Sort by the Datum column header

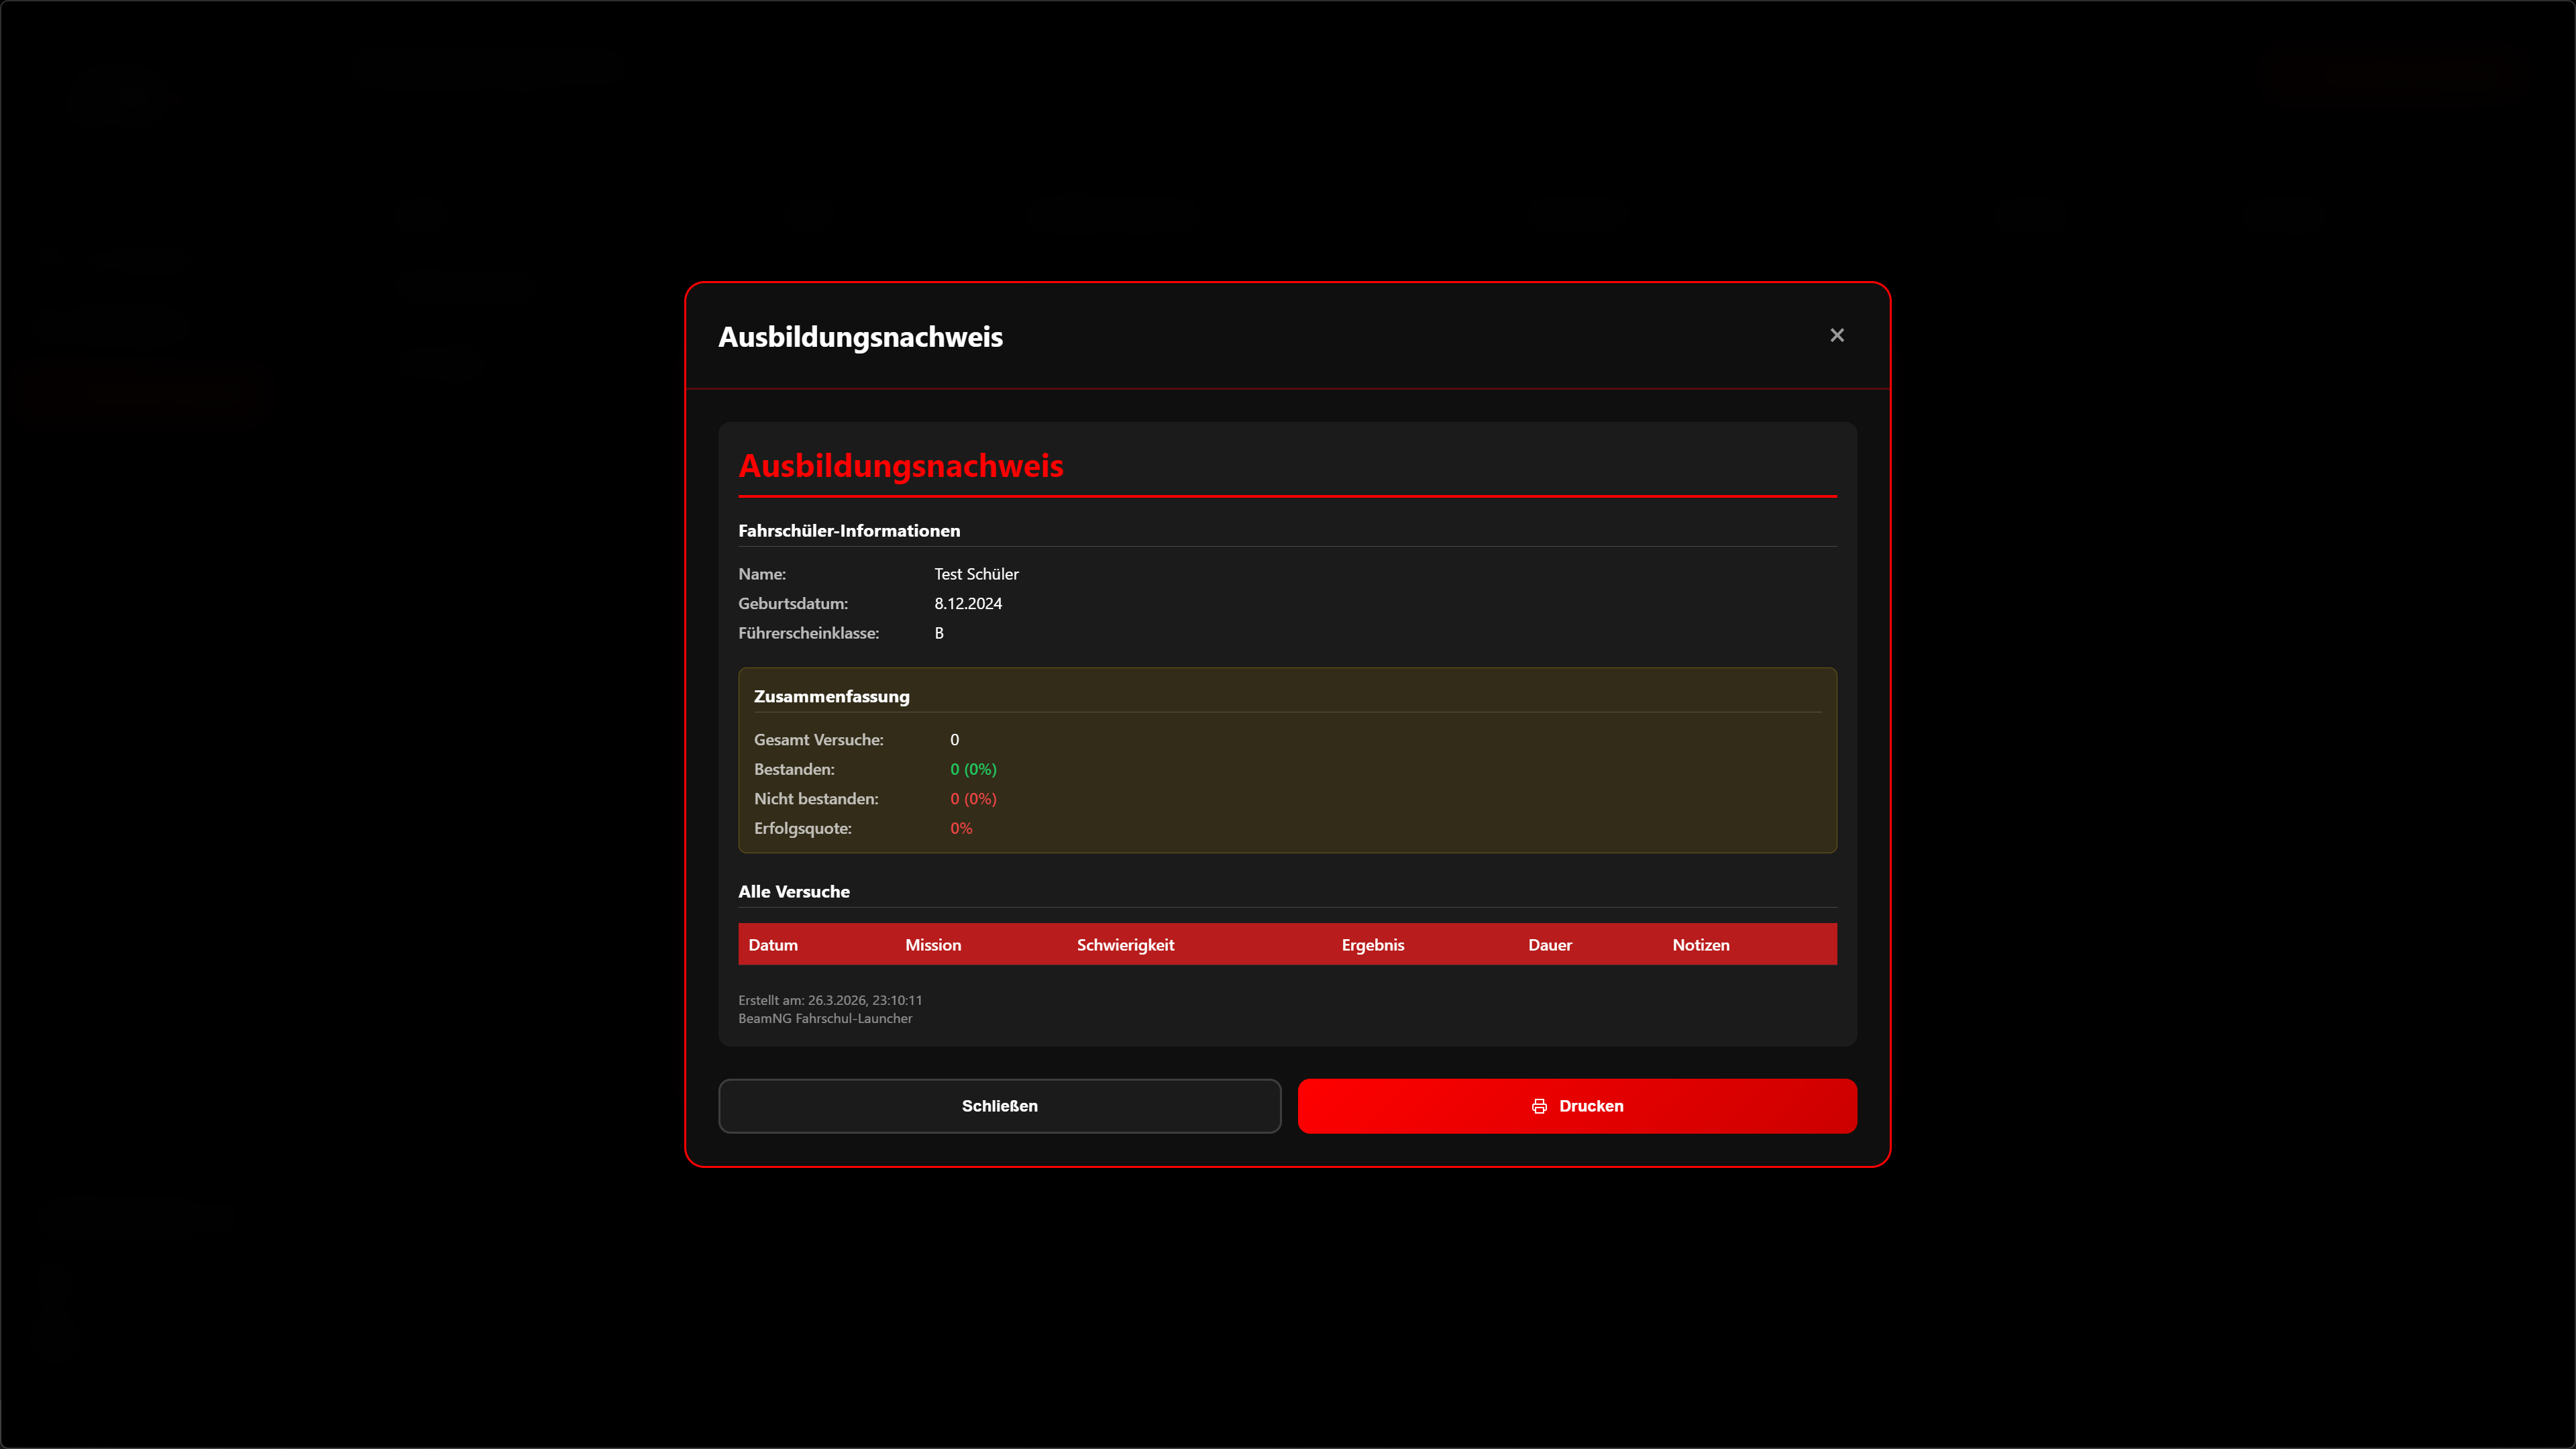point(773,945)
